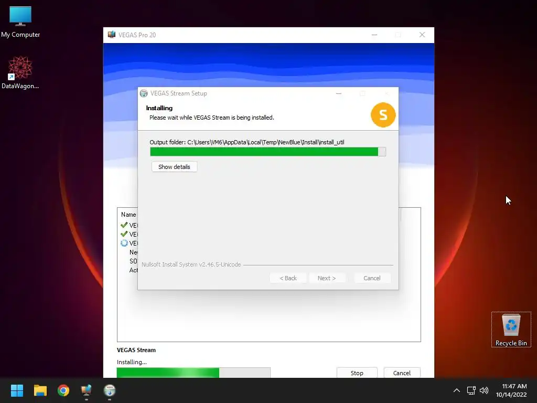Click Next in VEGAS Stream Setup

tap(327, 278)
